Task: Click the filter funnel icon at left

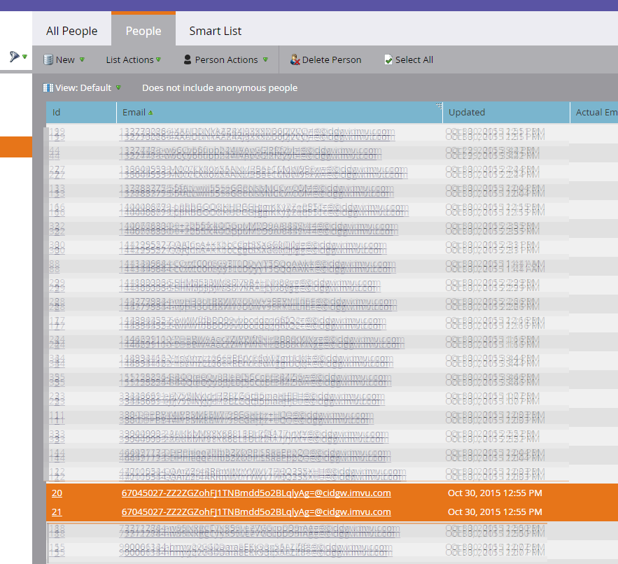Action: (14, 57)
